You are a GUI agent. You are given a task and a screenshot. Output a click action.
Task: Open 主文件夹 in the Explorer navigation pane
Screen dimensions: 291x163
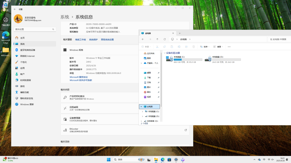click(149, 53)
